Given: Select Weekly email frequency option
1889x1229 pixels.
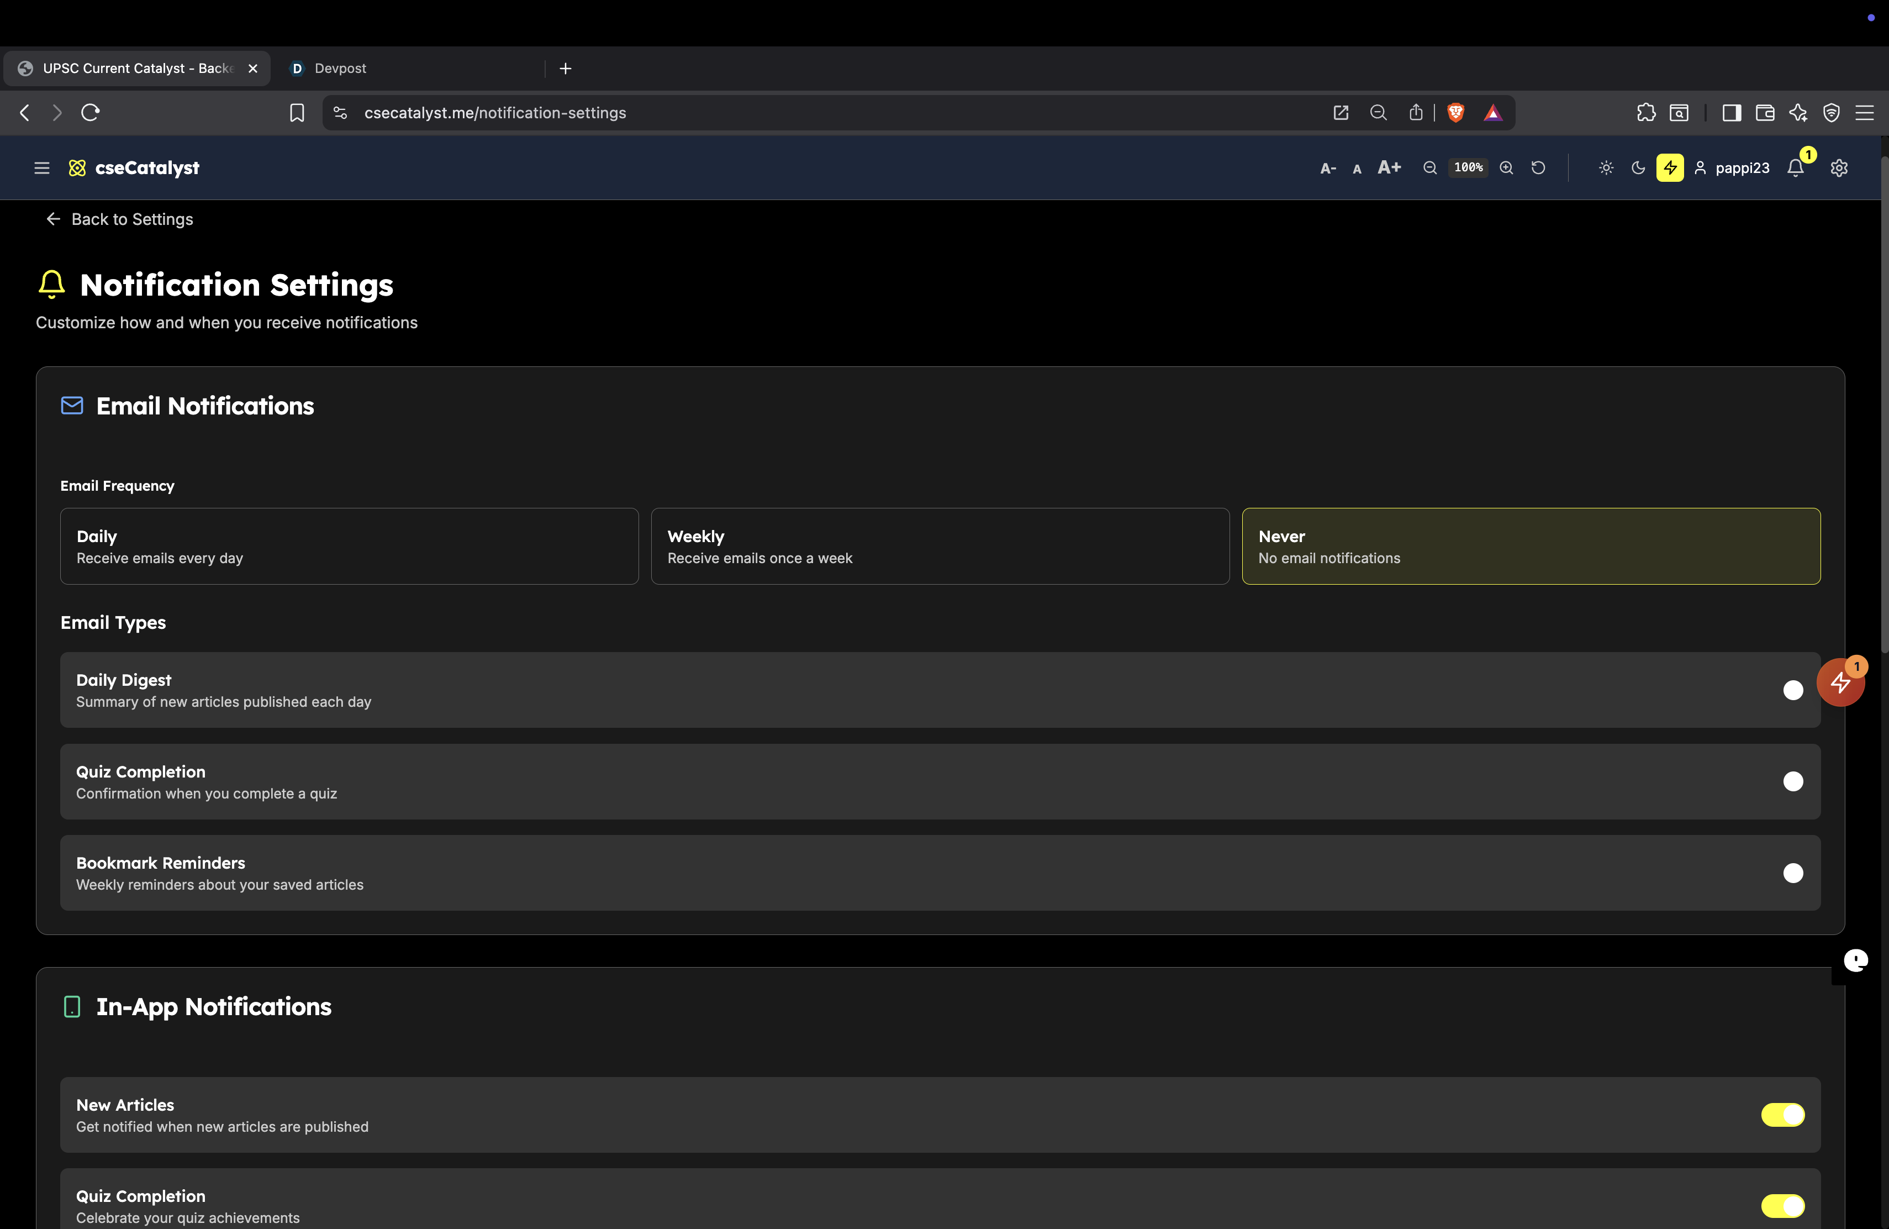Looking at the screenshot, I should point(940,546).
